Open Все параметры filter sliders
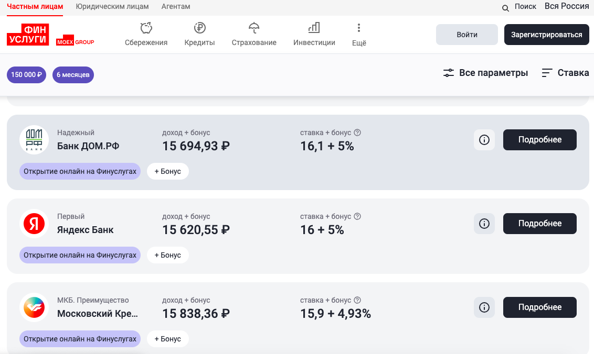 [x=485, y=73]
